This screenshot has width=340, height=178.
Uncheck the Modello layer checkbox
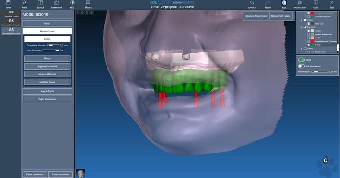tap(309, 31)
